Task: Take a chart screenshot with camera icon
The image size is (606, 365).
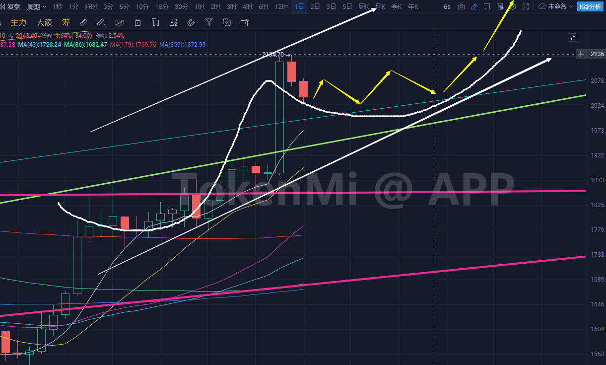Action: tap(461, 6)
